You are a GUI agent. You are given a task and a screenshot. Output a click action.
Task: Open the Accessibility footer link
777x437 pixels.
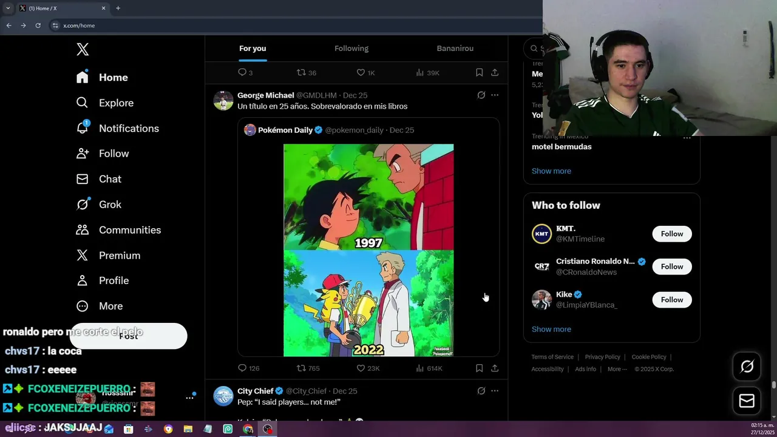click(x=548, y=369)
